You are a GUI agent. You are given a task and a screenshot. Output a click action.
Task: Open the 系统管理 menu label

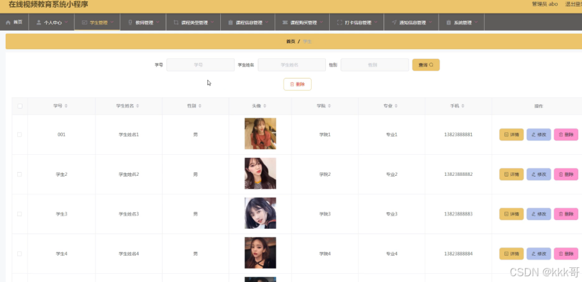(462, 22)
